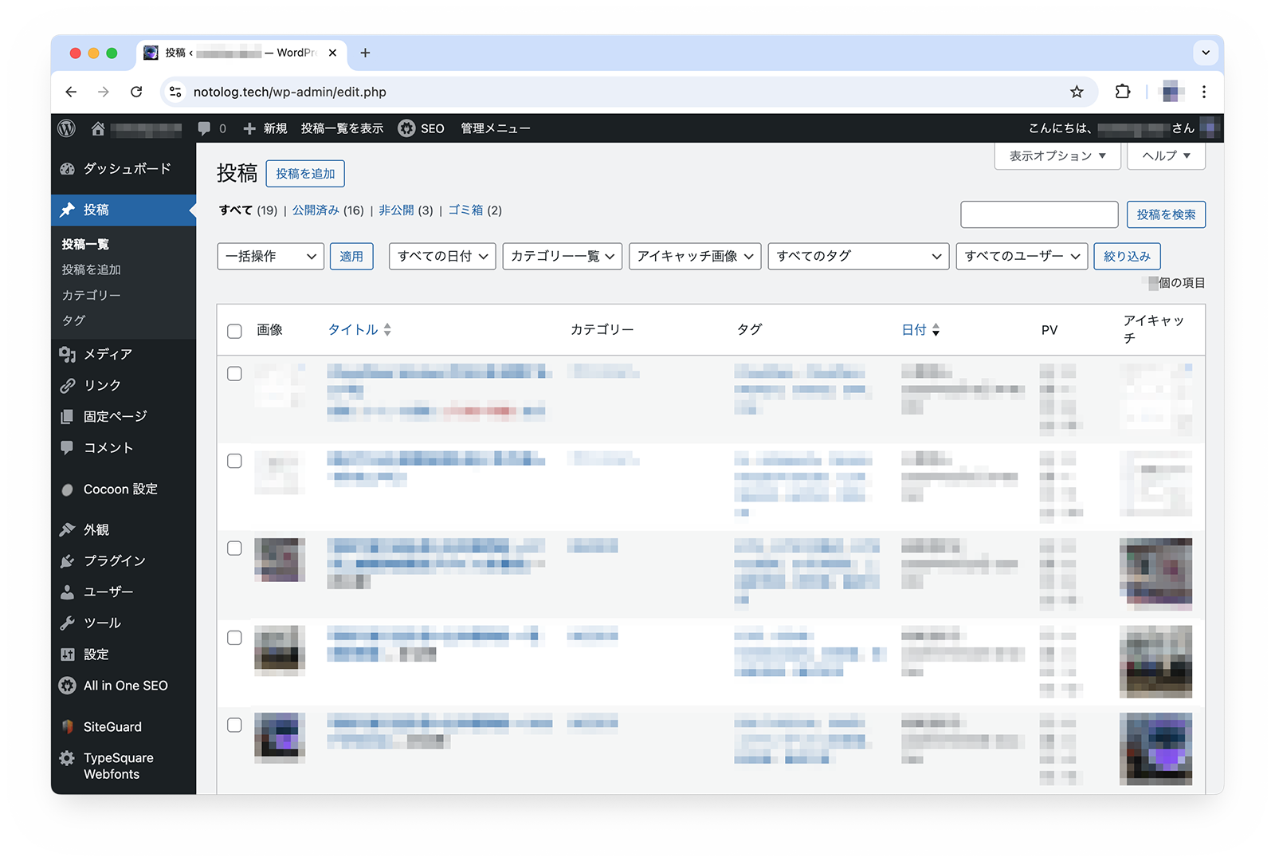Click the post search input field
Viewport: 1275px width, 861px height.
tap(1039, 214)
